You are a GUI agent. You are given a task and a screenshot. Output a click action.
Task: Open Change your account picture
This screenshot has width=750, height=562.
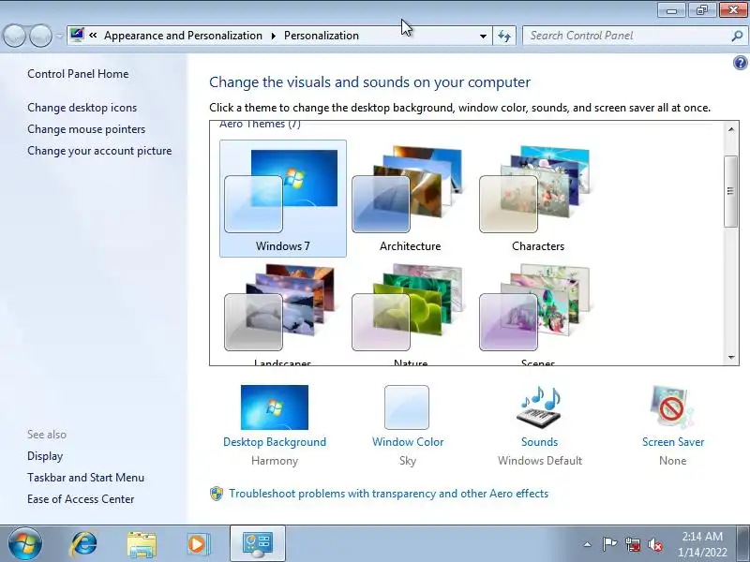pos(99,151)
